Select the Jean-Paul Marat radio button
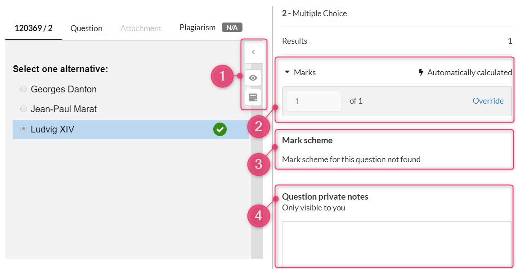Screen dimensions: 516x269 click(x=23, y=109)
